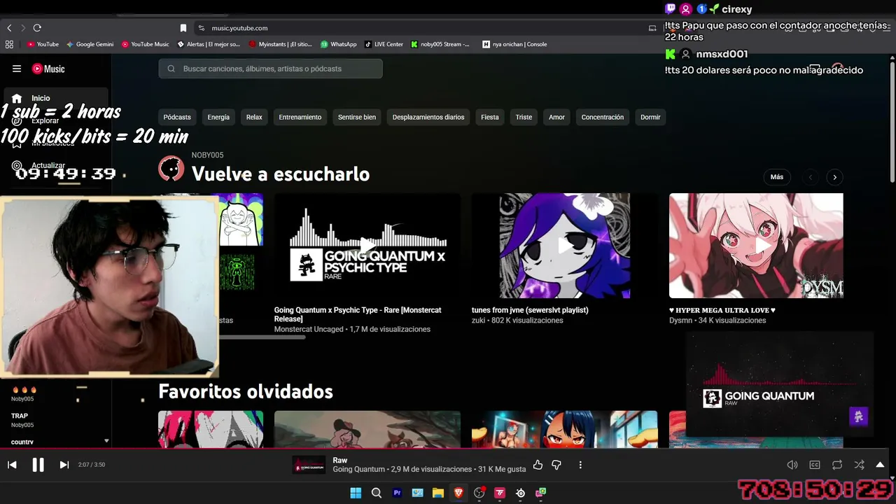Click the YouTube Music logo

click(x=48, y=69)
